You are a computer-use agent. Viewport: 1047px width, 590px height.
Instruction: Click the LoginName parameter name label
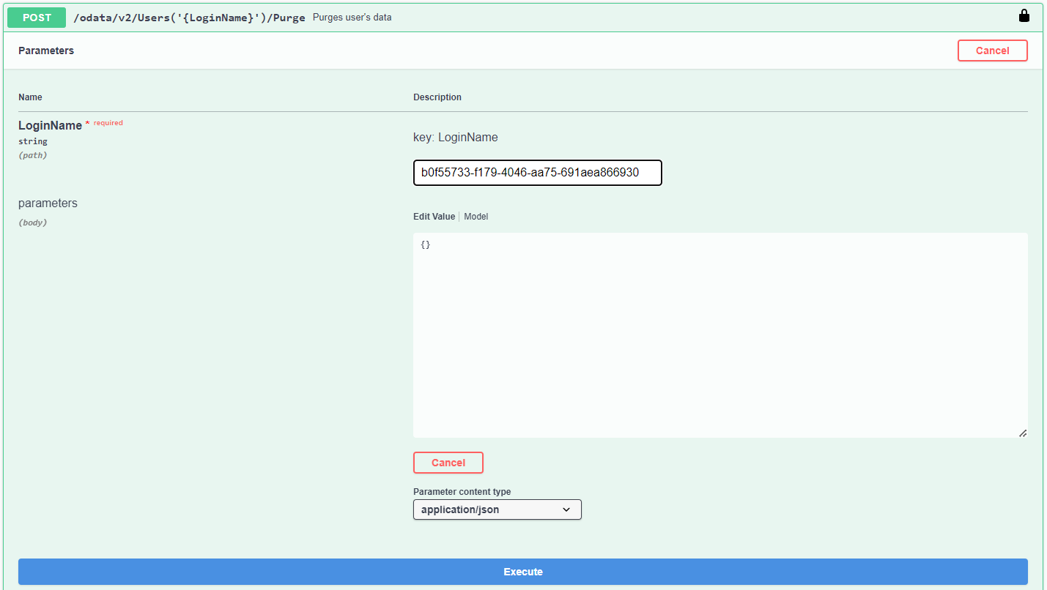tap(50, 125)
